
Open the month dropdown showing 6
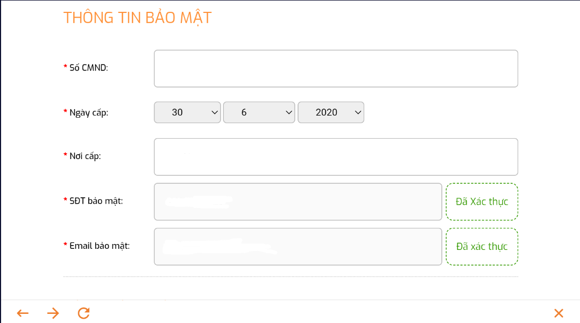tap(259, 112)
